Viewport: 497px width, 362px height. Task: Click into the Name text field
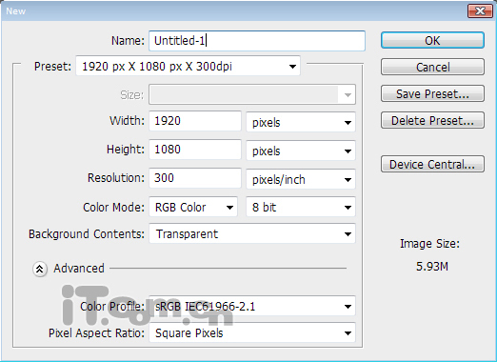click(257, 41)
